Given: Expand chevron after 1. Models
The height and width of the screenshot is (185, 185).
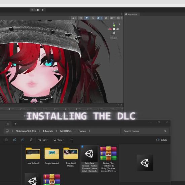Looking at the screenshot, I should pyautogui.click(x=57, y=131).
